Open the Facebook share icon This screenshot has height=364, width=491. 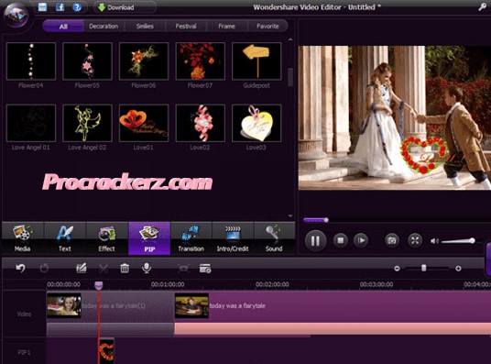coord(60,7)
